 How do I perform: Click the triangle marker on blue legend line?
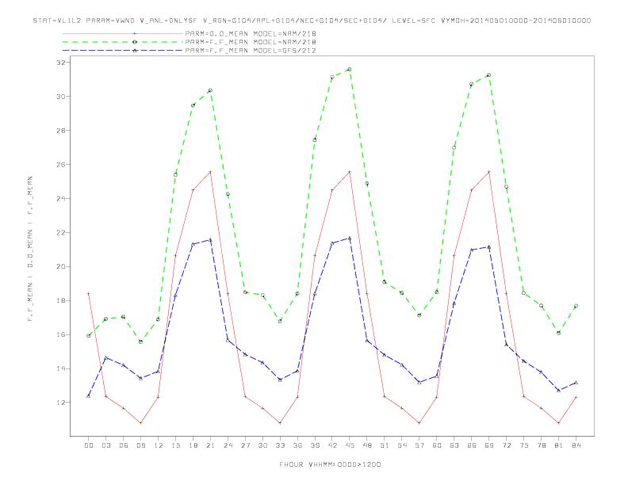coord(135,51)
